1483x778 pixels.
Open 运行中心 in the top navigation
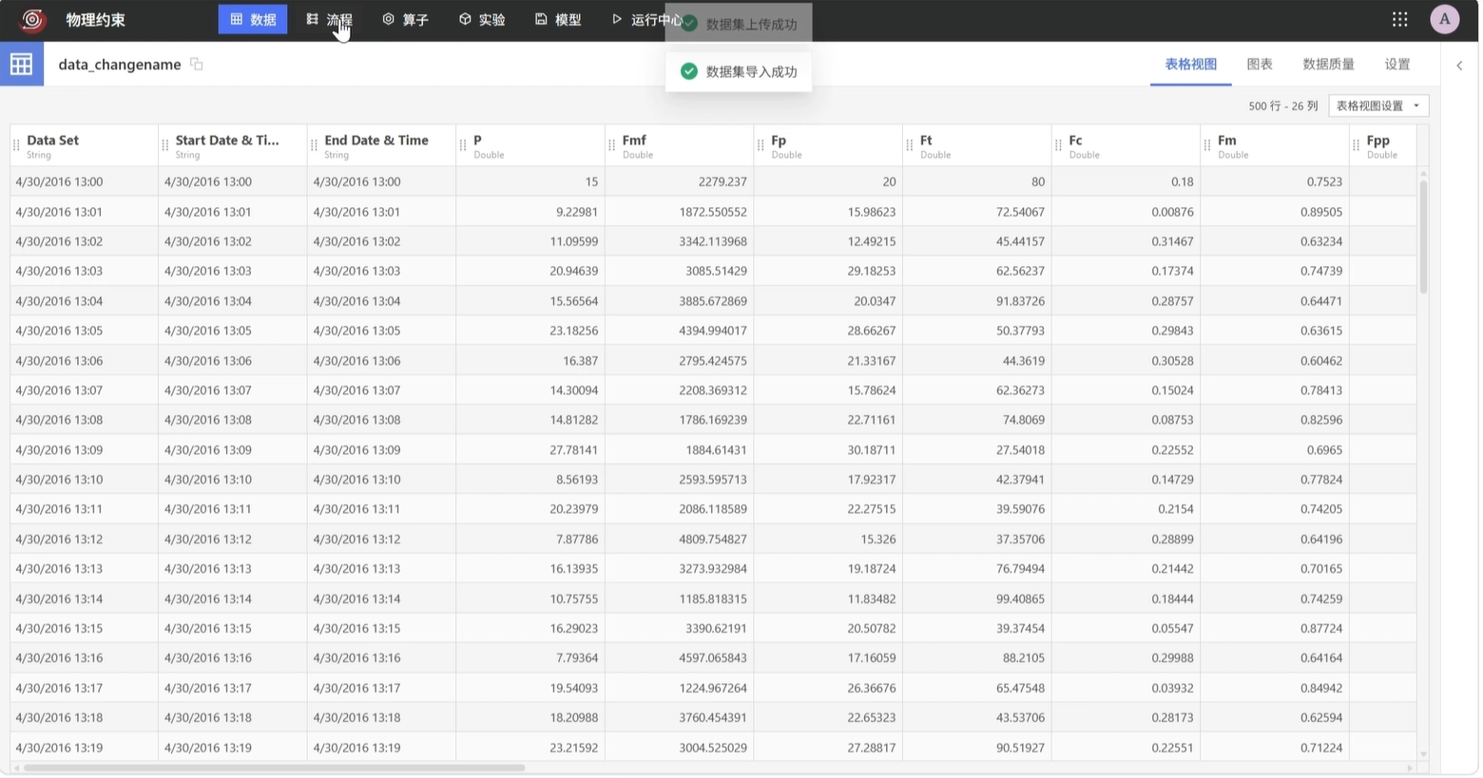click(647, 19)
